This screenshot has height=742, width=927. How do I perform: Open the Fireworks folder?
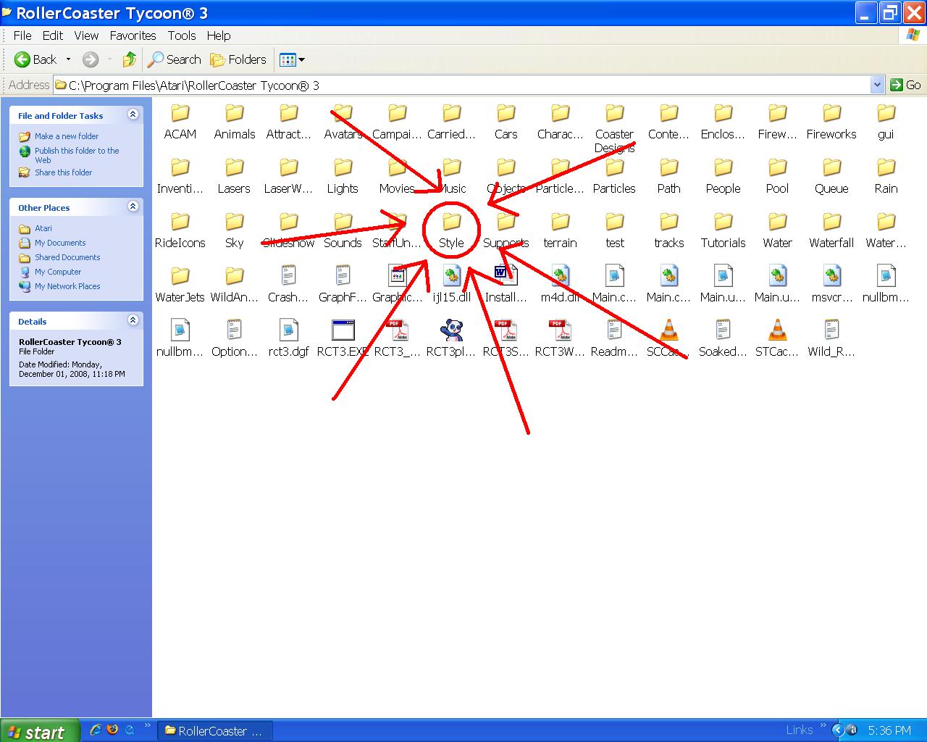tap(831, 122)
